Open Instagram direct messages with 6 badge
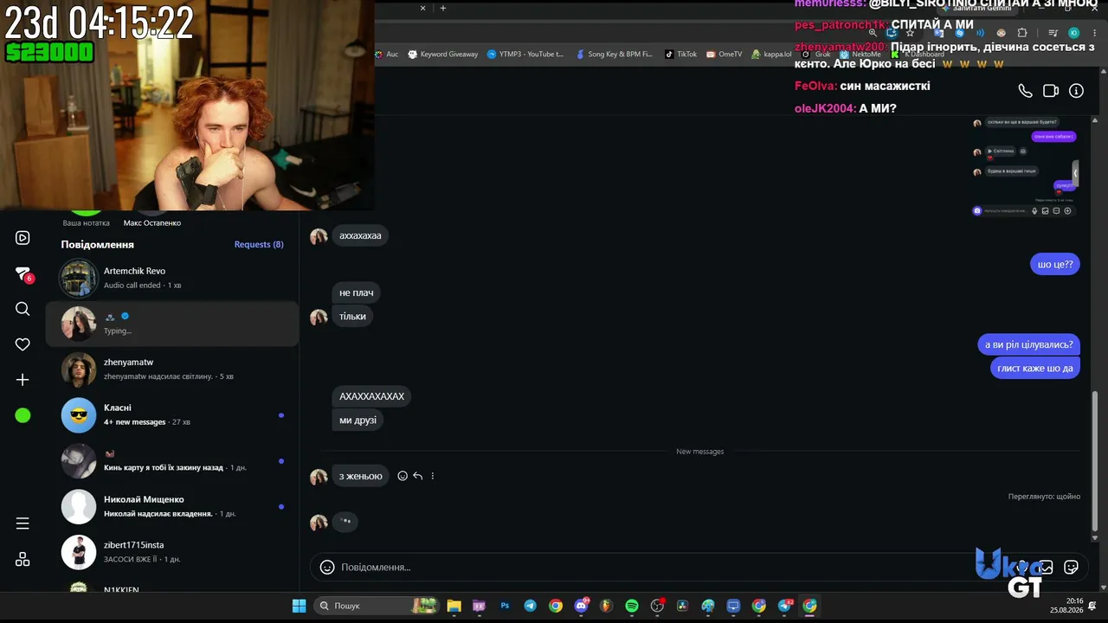1108x623 pixels. tap(23, 274)
